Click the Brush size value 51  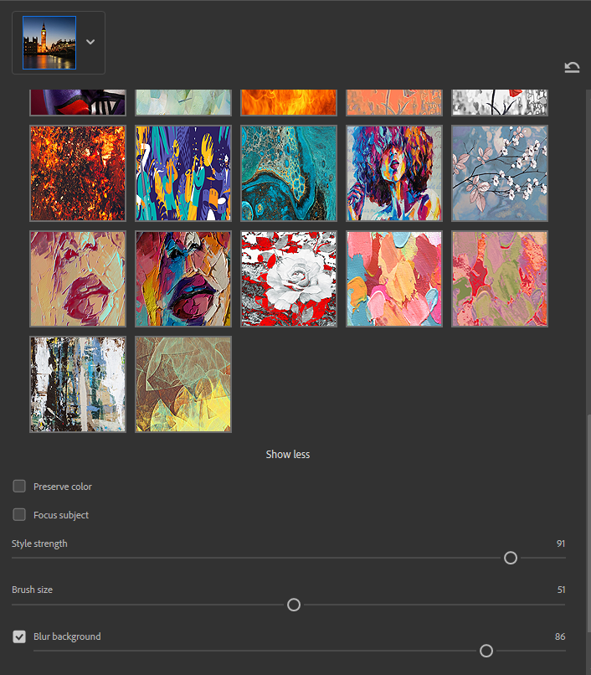(561, 590)
